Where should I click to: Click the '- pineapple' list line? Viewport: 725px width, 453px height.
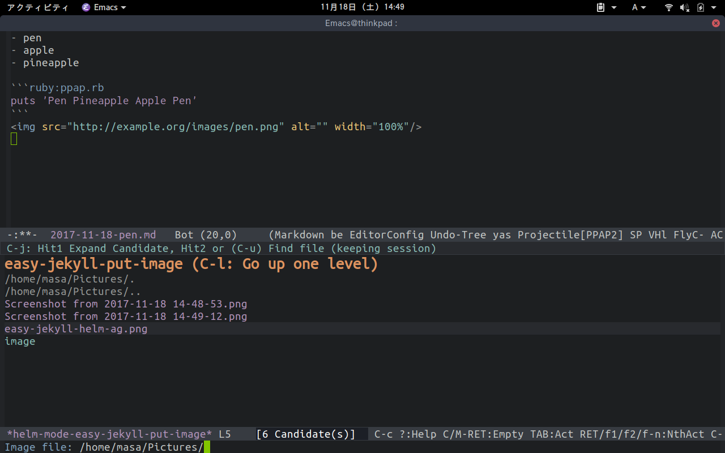point(45,63)
